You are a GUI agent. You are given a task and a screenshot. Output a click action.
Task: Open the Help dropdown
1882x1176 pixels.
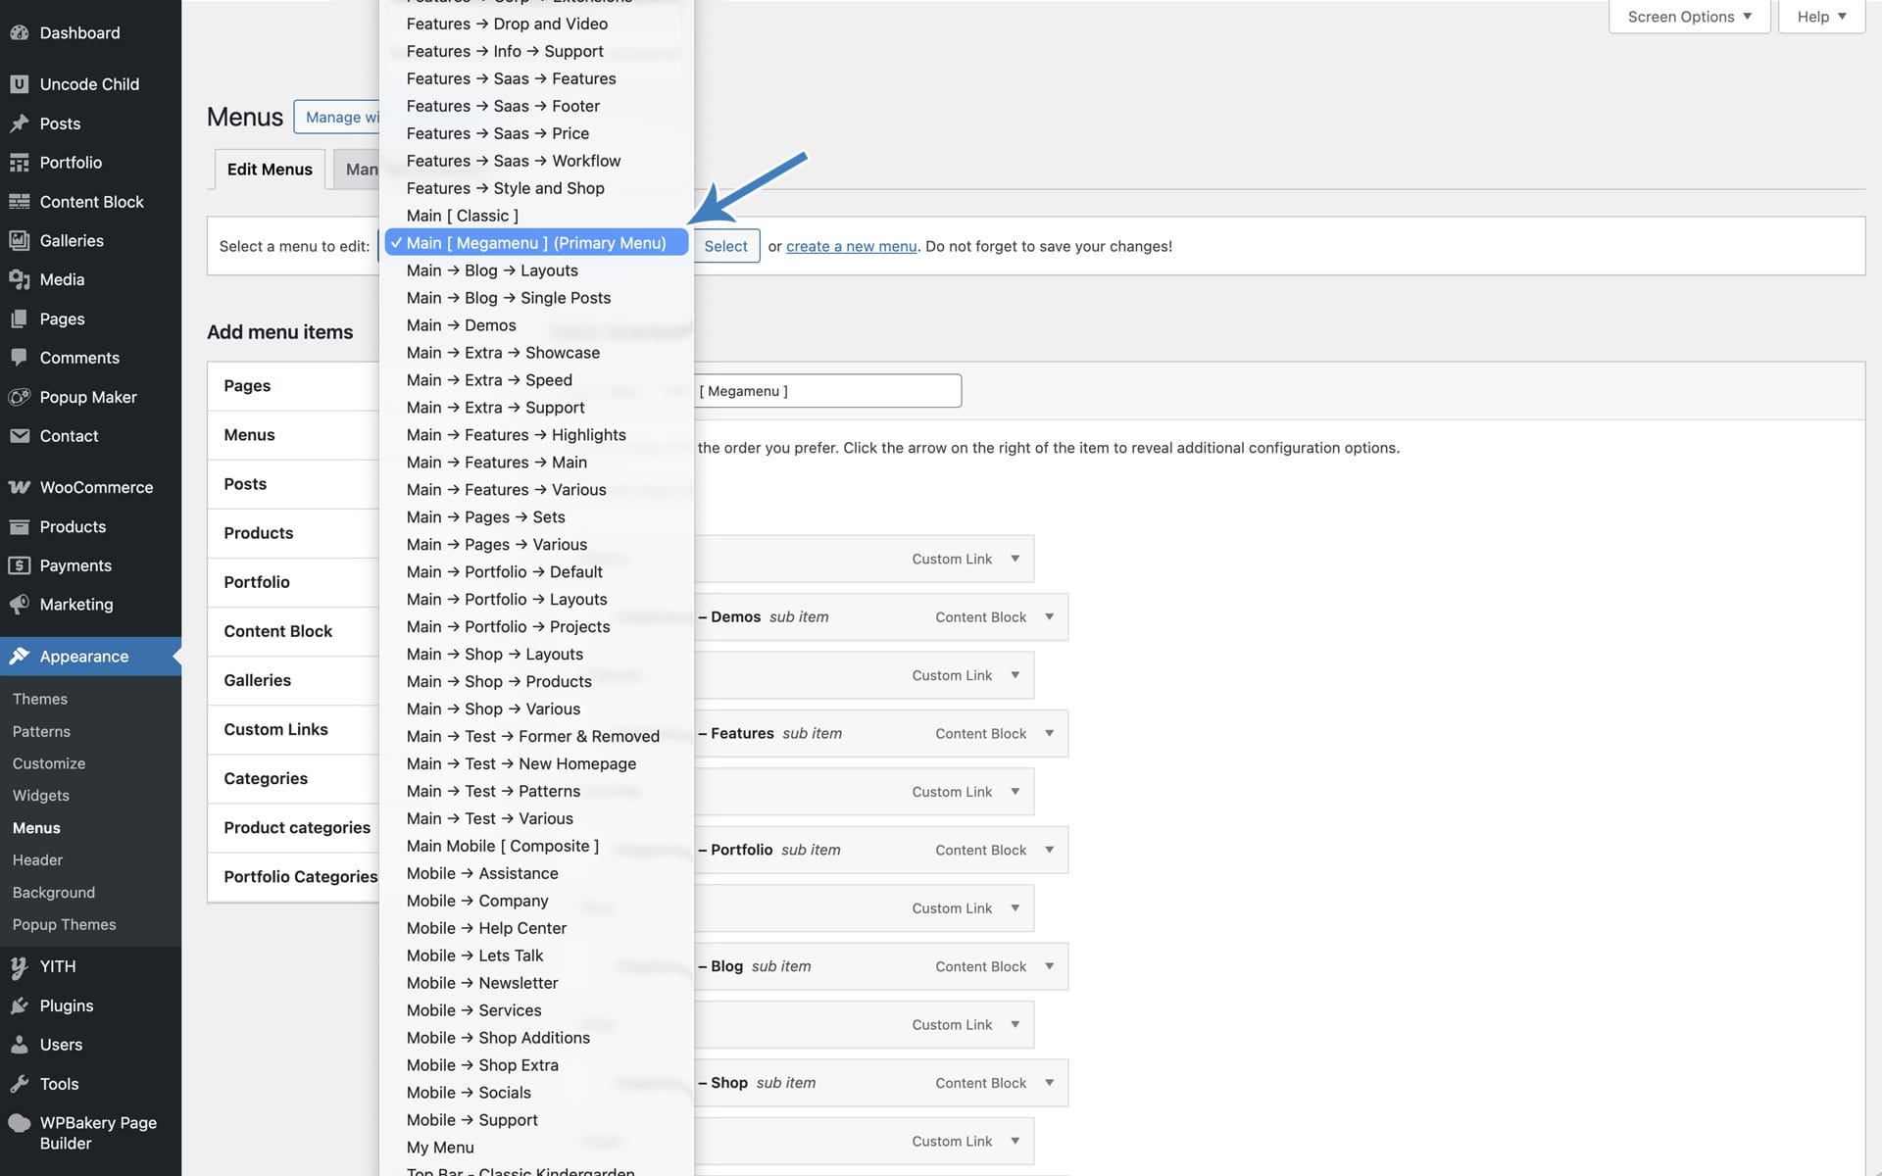1821,17
